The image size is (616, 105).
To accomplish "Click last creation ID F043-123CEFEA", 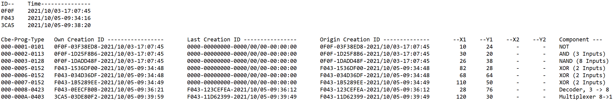I will click(x=242, y=90).
